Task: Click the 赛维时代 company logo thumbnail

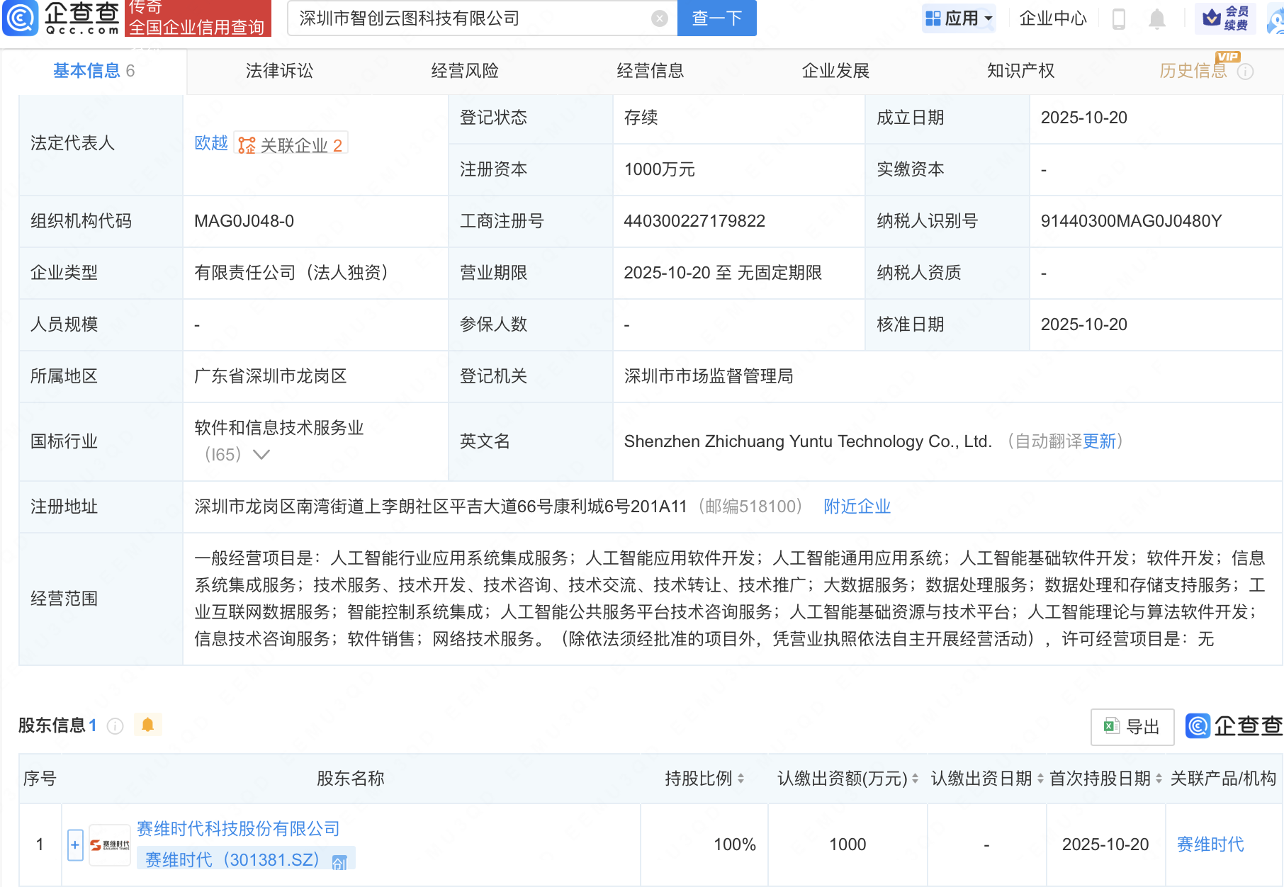Action: point(110,844)
